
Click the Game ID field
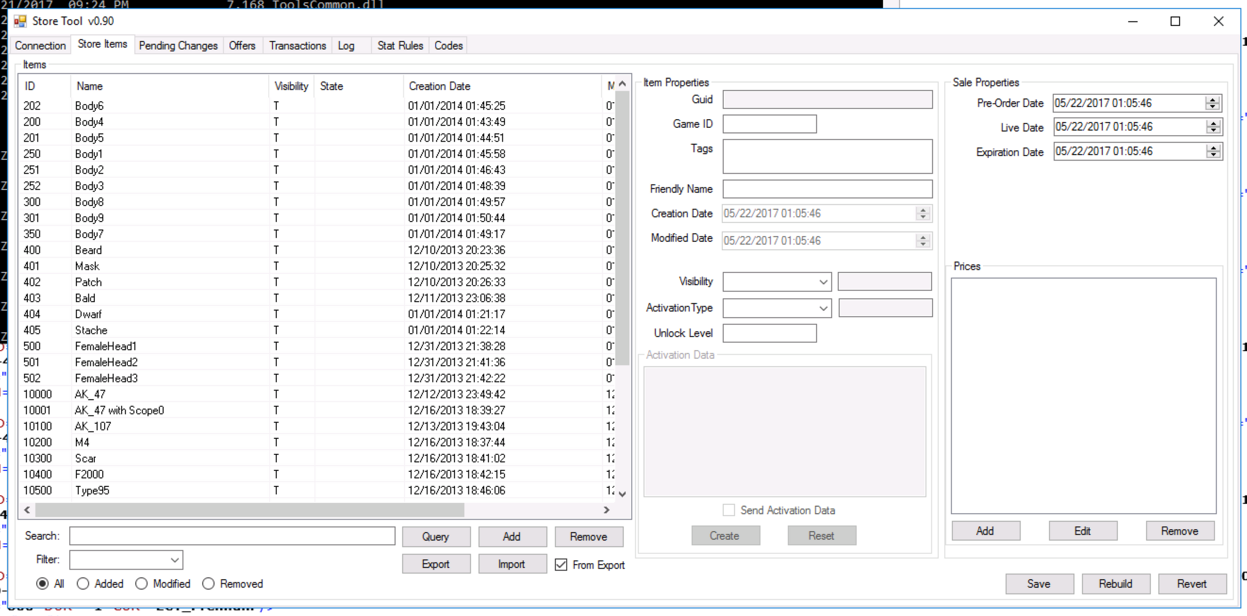tap(770, 124)
